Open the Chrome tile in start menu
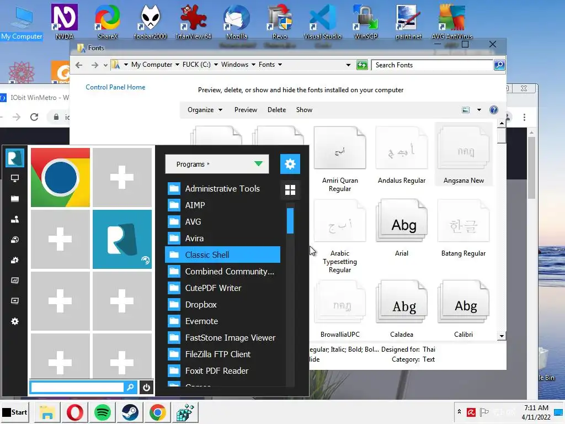Viewport: 565px width, 424px height. click(60, 177)
